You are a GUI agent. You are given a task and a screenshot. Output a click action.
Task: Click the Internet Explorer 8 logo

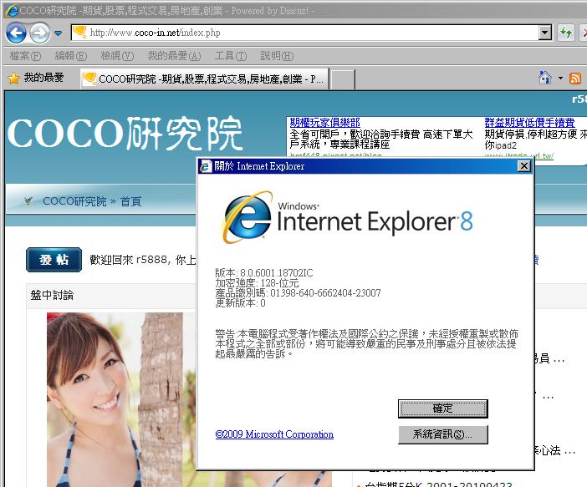pyautogui.click(x=347, y=218)
